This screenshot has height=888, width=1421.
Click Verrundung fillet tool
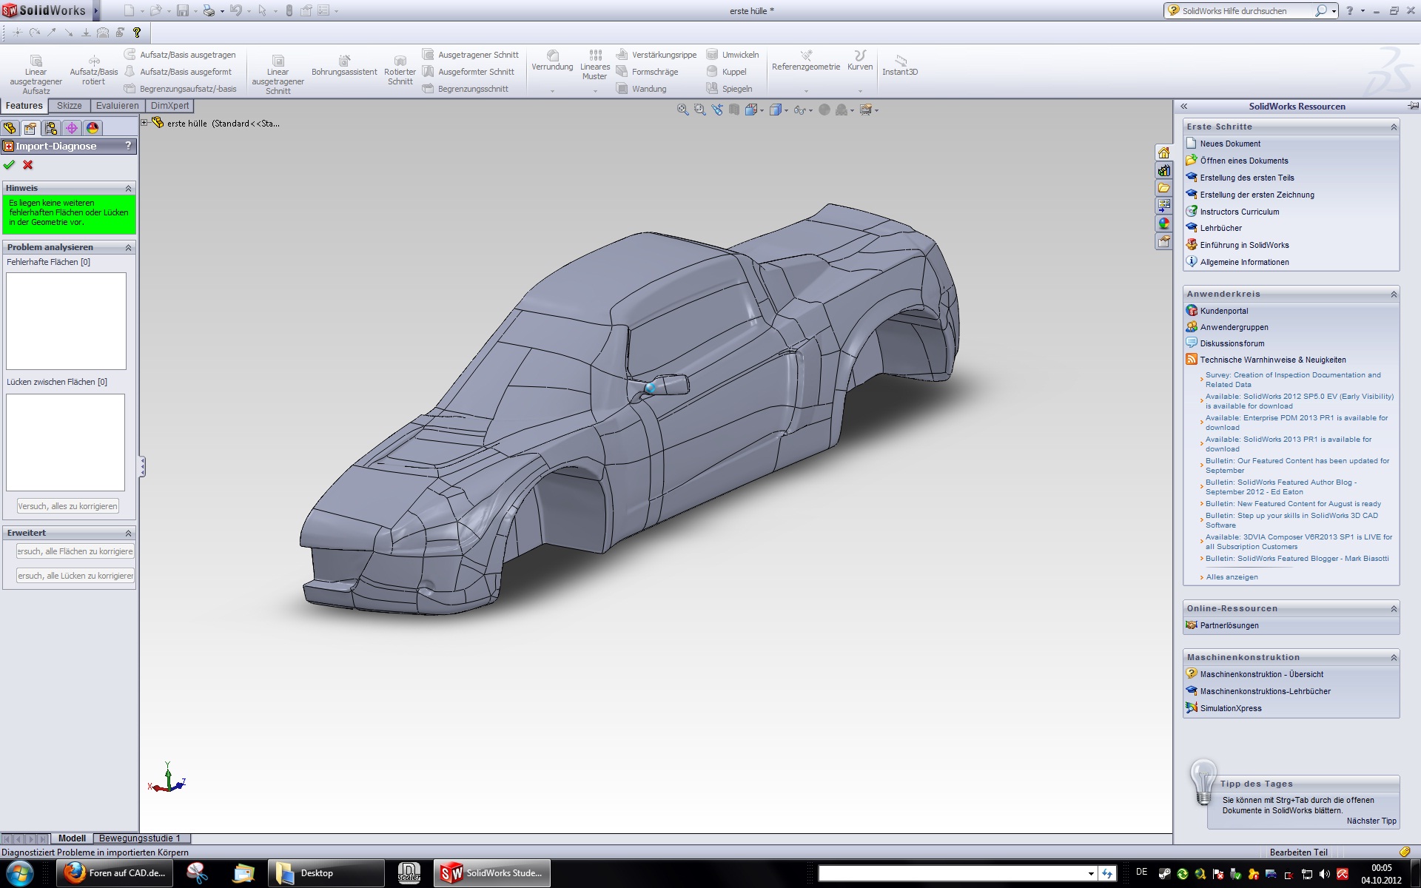(x=552, y=61)
